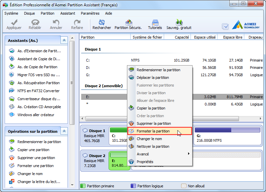The width and height of the screenshot is (266, 192).
Task: Click partition list scroll right arrow
Action: pos(261,118)
